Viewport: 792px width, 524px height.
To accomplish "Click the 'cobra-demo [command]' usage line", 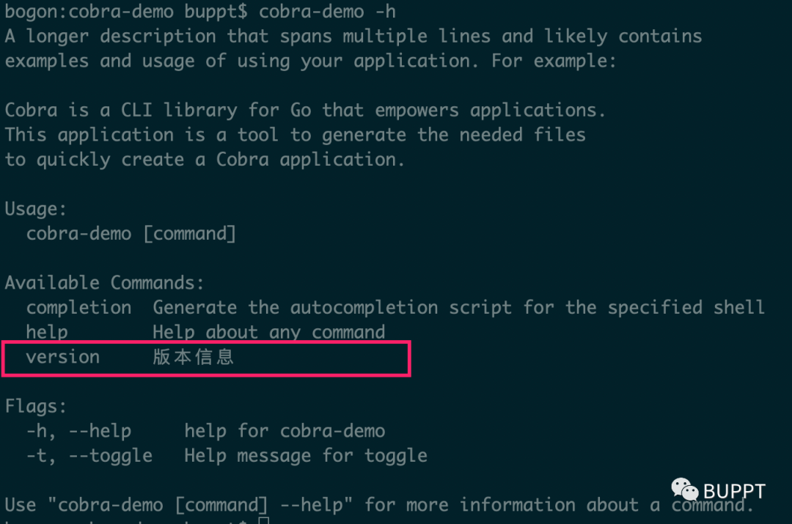I will [x=131, y=234].
